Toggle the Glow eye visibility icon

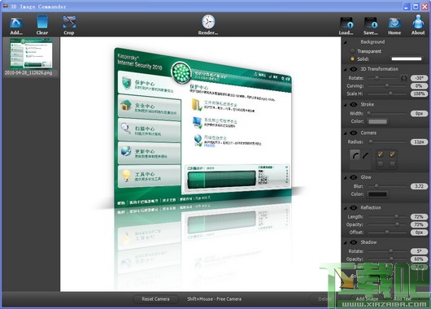click(354, 177)
